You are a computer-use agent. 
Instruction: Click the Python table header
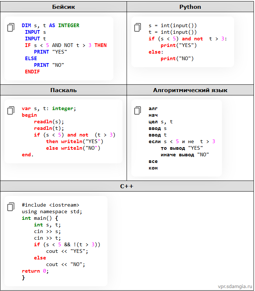(190, 7)
